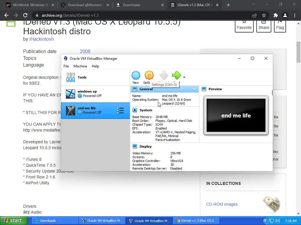
Task: Click the VirtualBox title bar cube icon
Action: click(66, 58)
